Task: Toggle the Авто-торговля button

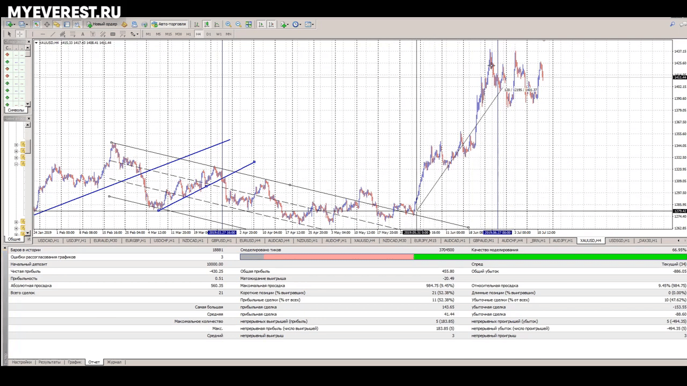Action: pos(169,24)
